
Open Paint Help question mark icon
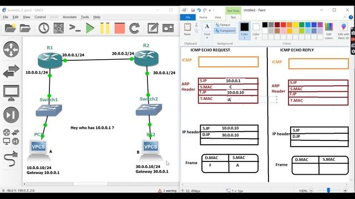[x=351, y=17]
